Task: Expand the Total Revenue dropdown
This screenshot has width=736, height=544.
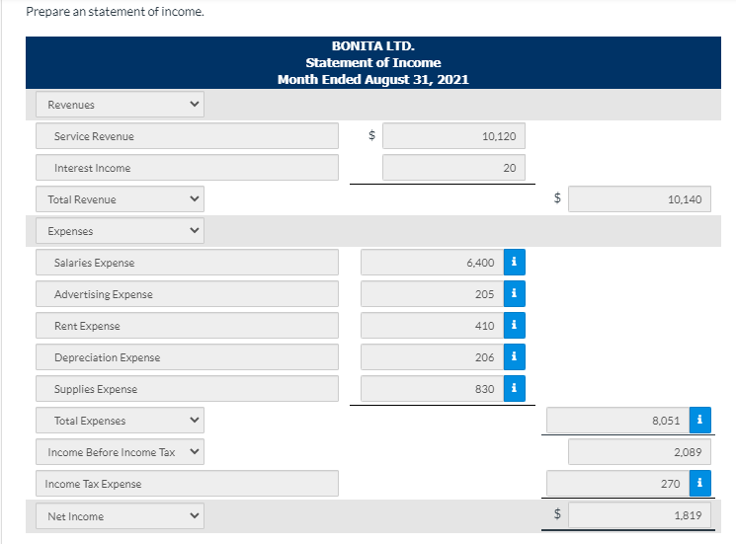Action: (120, 198)
